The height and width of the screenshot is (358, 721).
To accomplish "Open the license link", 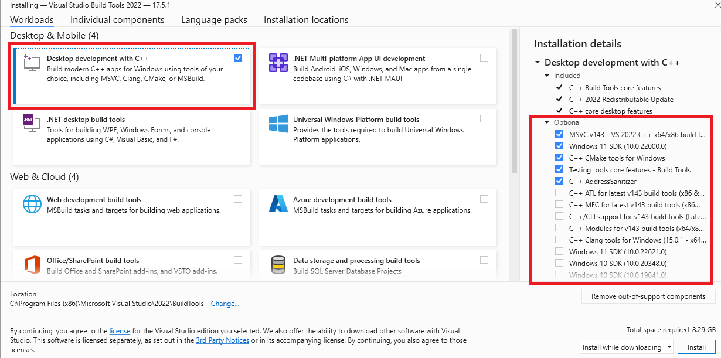I will coord(120,330).
